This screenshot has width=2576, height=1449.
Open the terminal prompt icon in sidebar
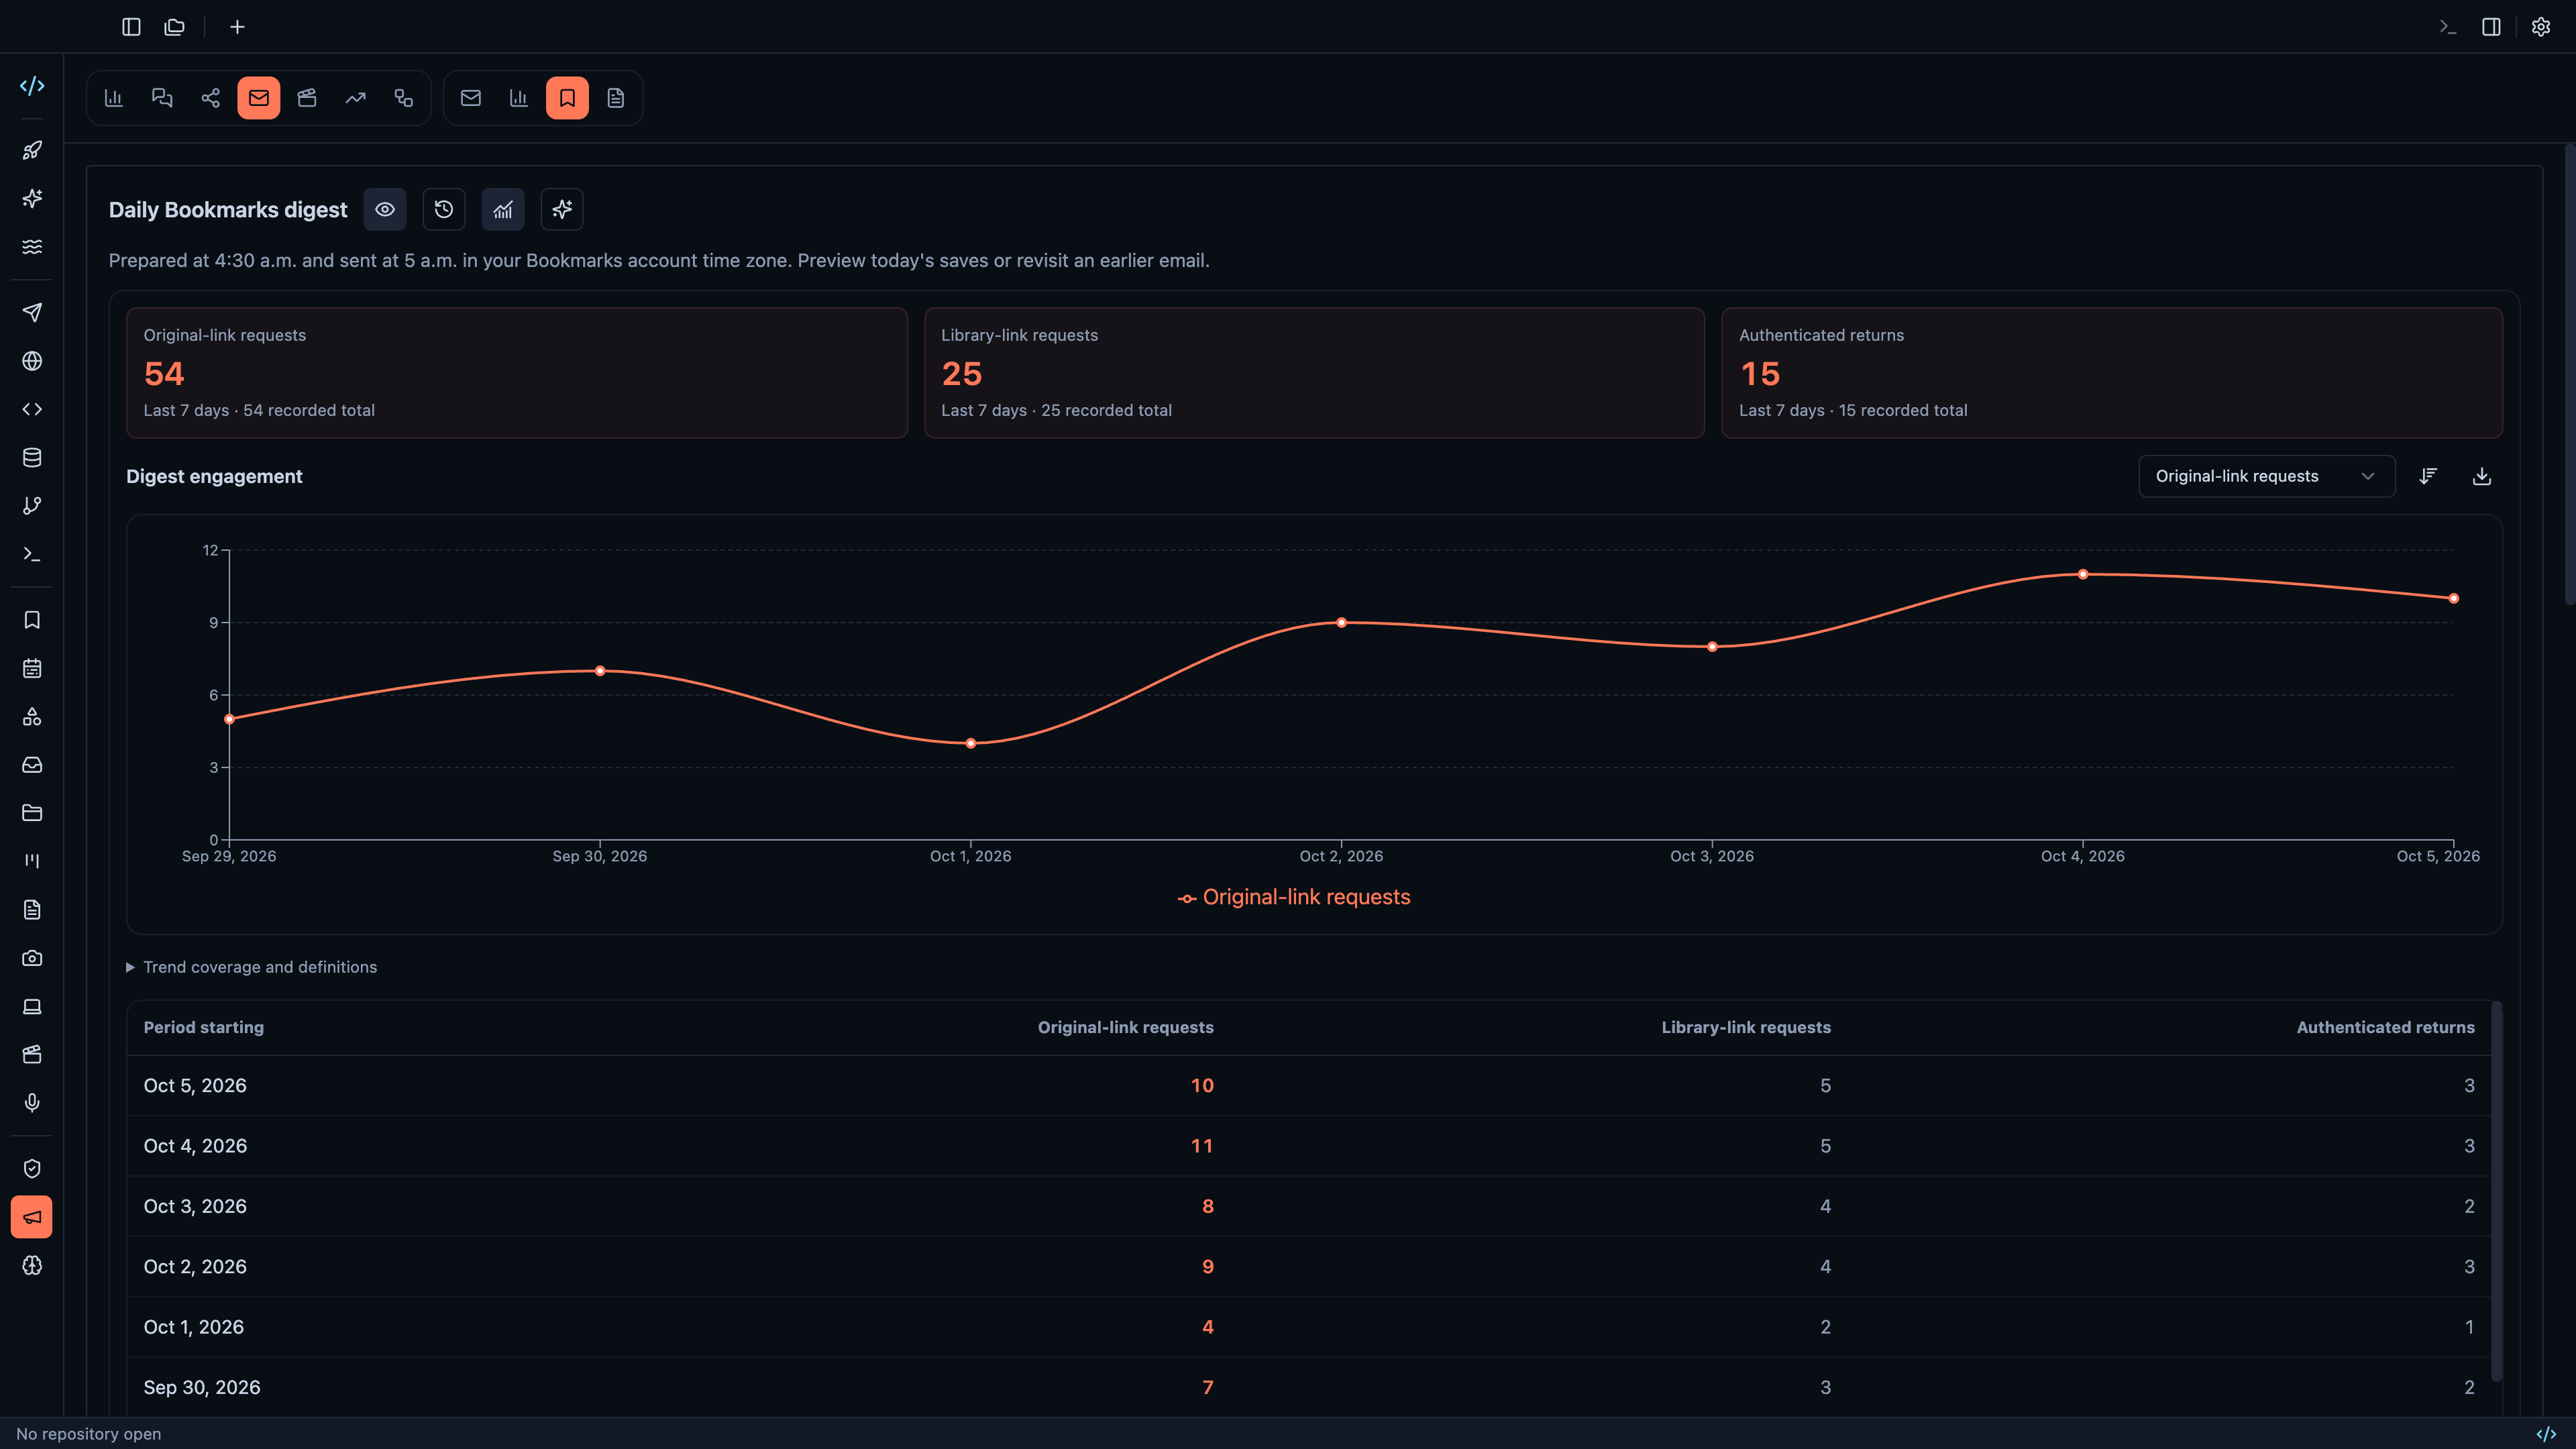coord(32,554)
